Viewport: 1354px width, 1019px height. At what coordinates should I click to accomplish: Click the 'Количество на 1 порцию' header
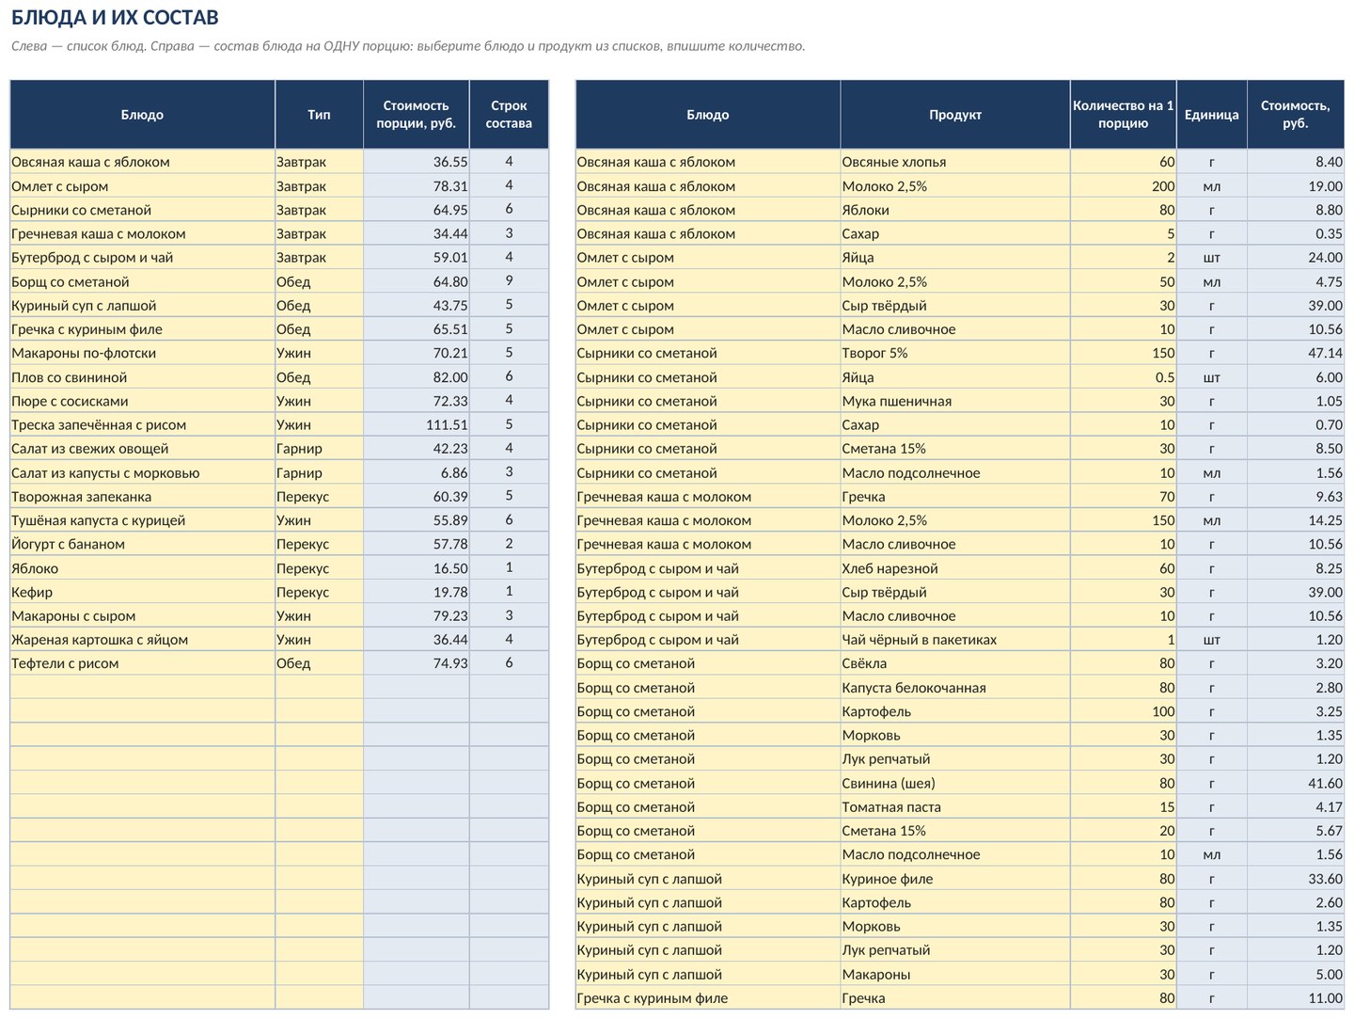(1123, 115)
